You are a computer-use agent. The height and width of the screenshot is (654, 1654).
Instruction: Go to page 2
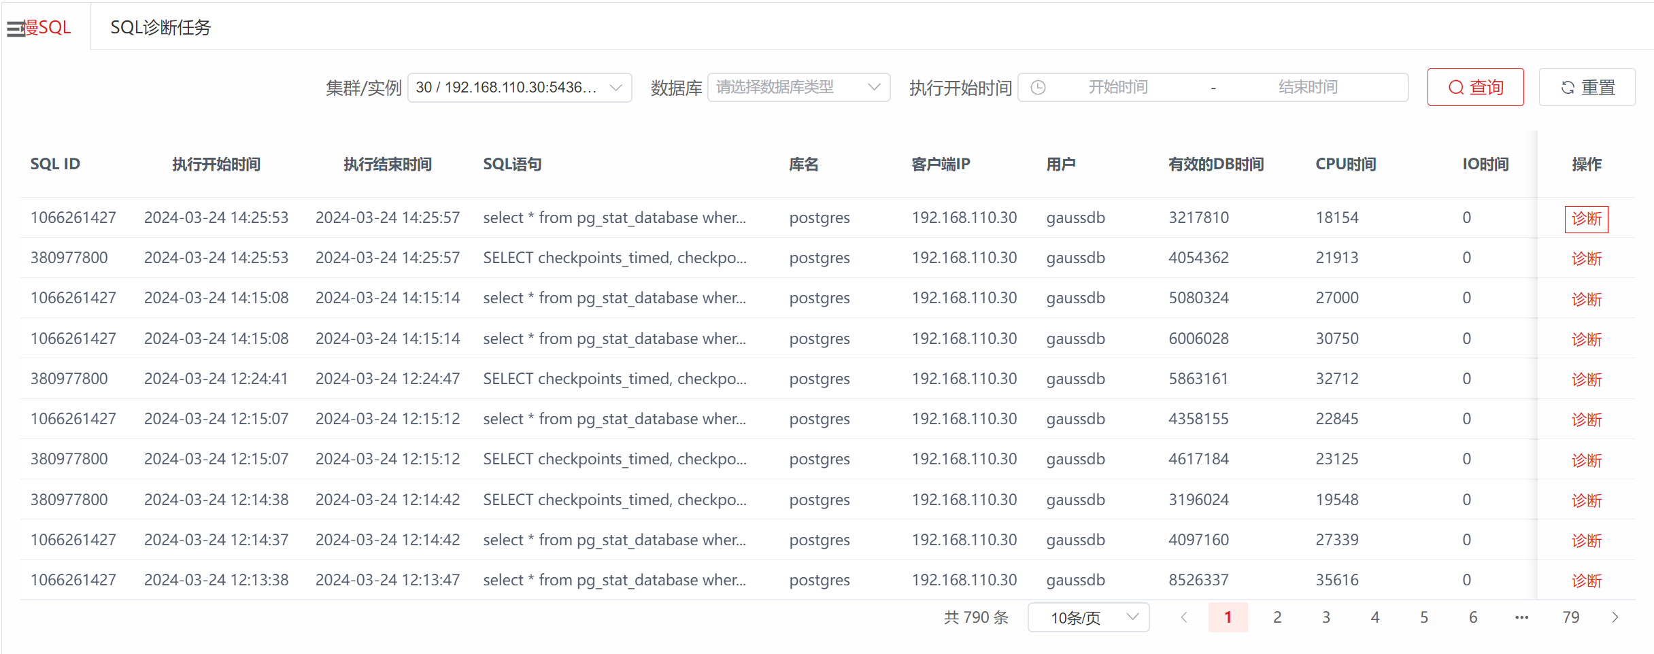(1277, 617)
